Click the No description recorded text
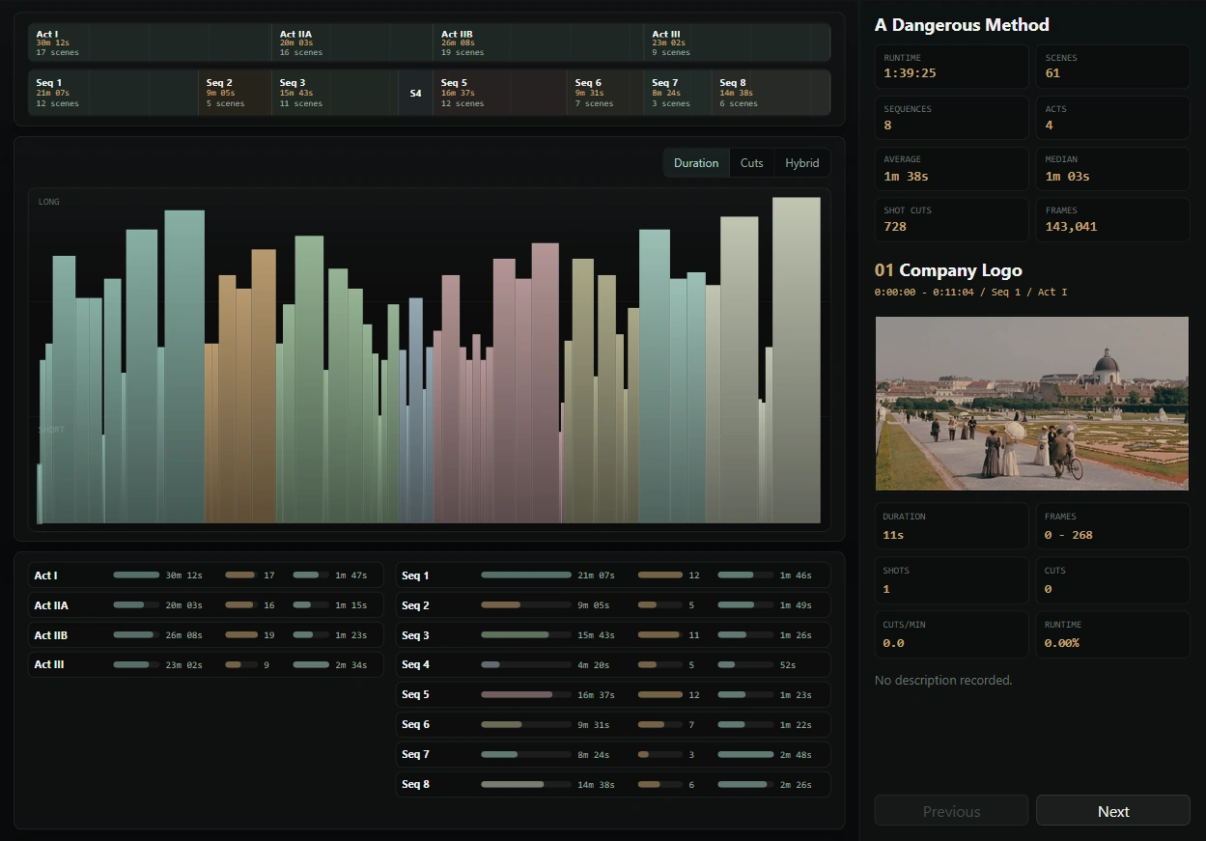 (943, 681)
